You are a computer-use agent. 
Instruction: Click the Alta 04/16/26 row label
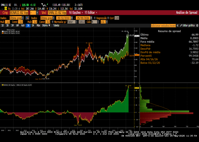click(x=149, y=59)
